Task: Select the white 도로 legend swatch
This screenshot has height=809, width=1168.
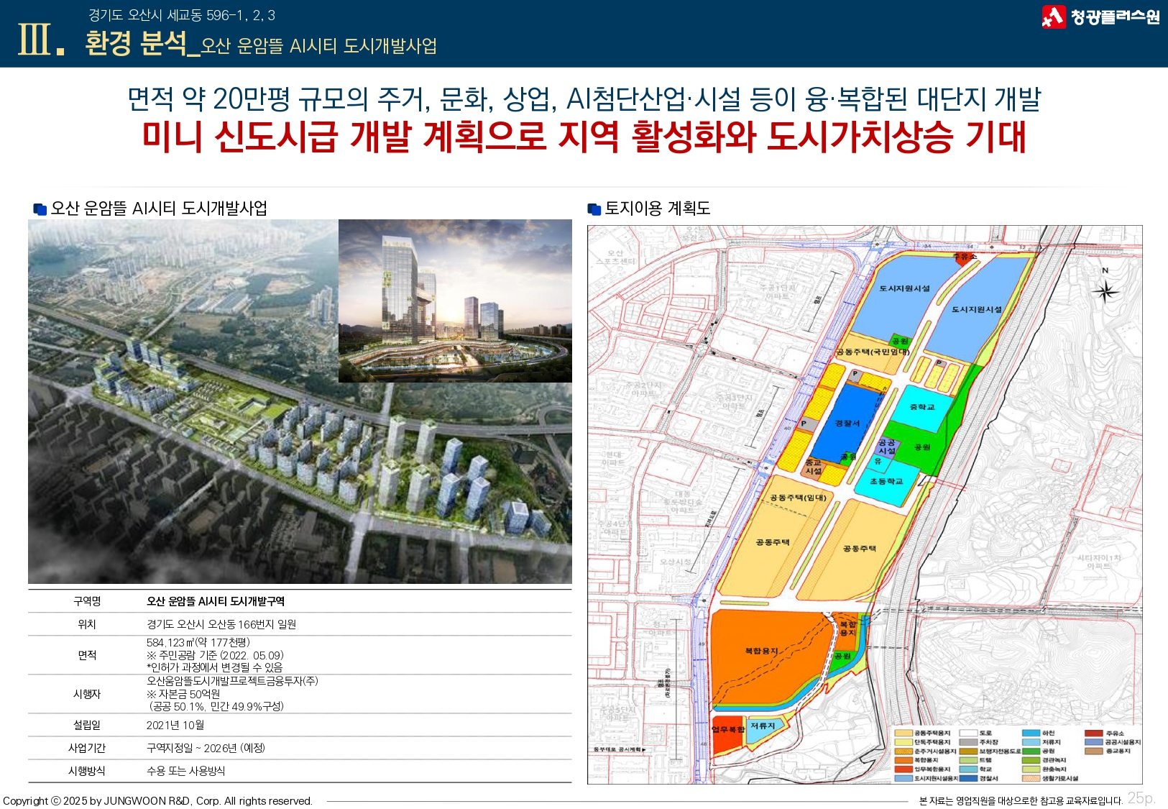Action: pyautogui.click(x=968, y=733)
